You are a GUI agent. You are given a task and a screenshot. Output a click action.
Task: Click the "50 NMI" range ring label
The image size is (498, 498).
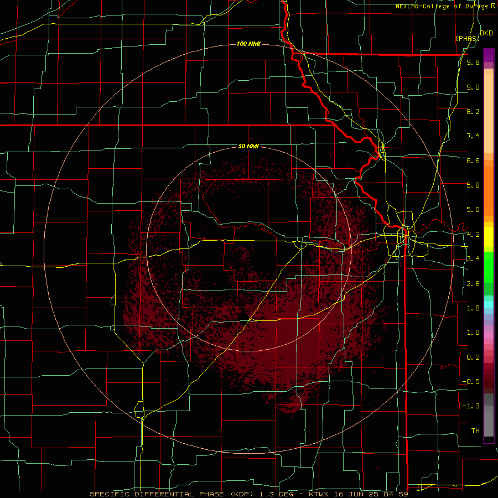[248, 147]
